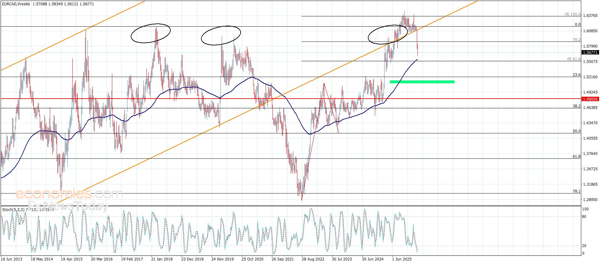This screenshot has height=263, width=601.
Task: Click the 1.60850 price axis label
Action: click(x=590, y=31)
